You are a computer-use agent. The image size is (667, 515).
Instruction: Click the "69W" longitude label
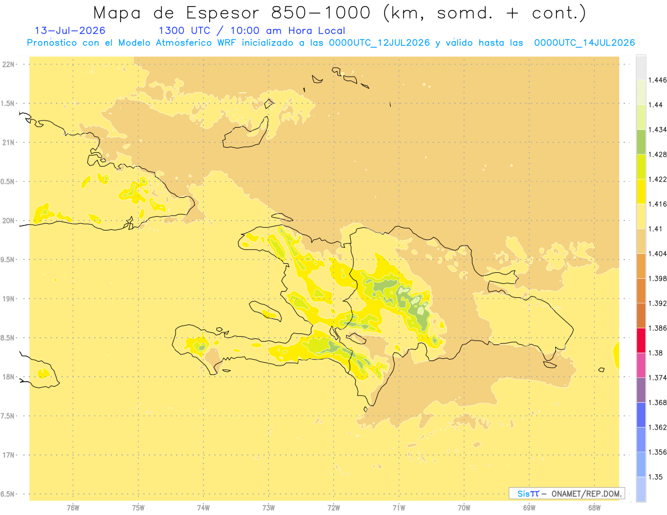(x=529, y=508)
